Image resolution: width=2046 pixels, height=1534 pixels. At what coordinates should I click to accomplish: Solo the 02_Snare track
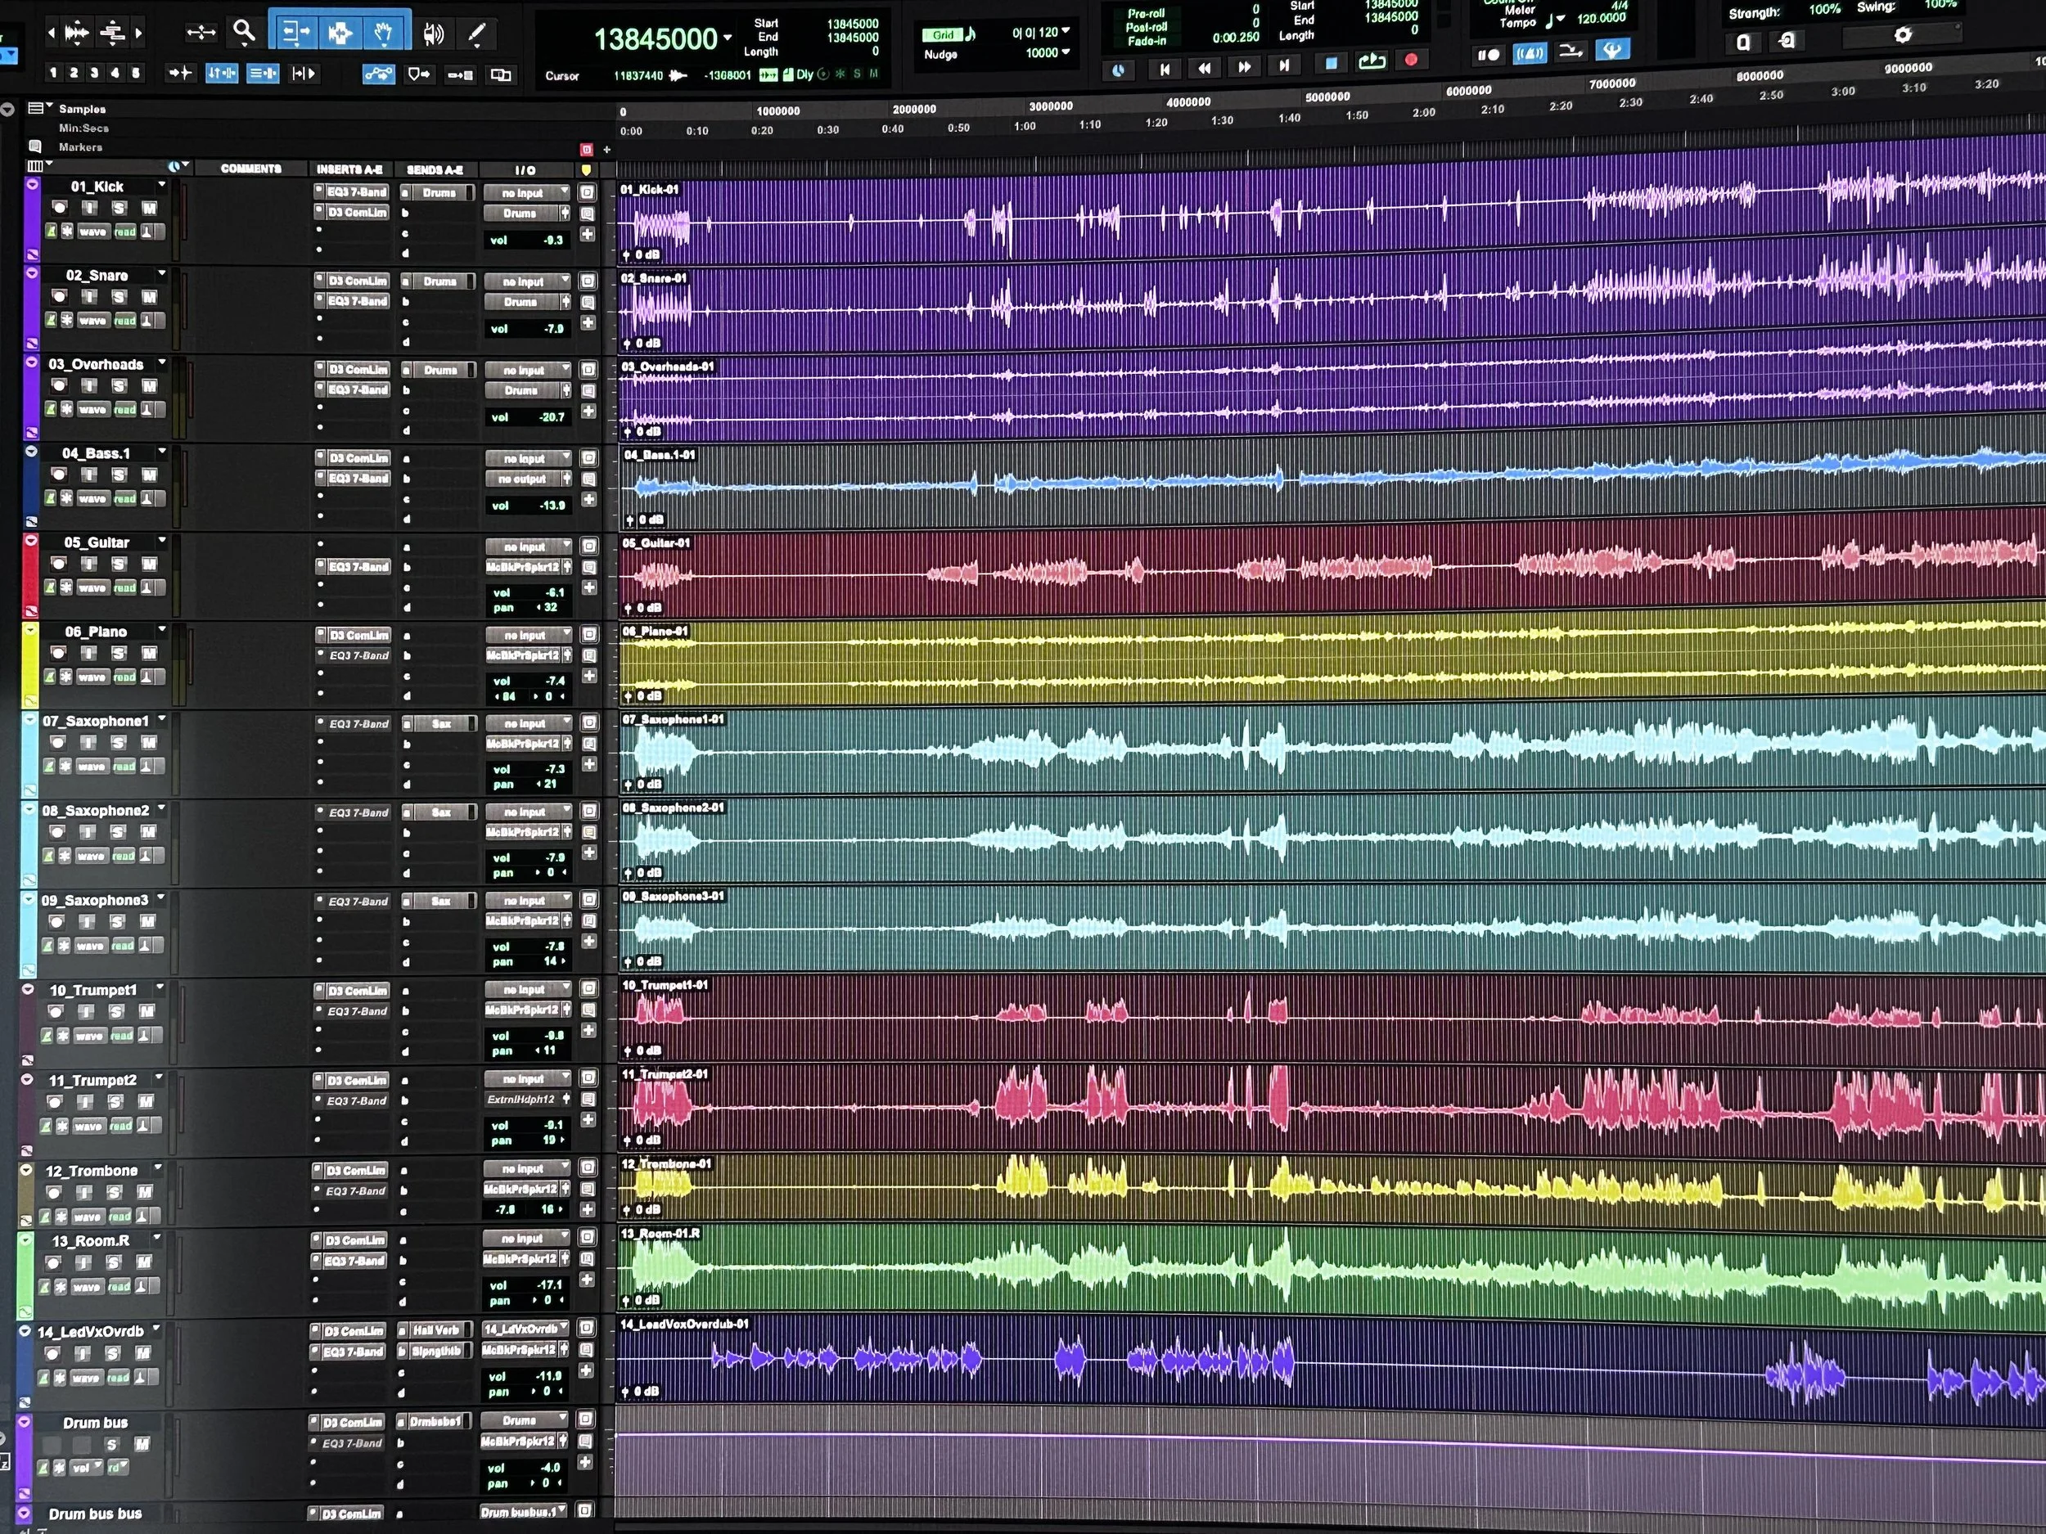[119, 297]
